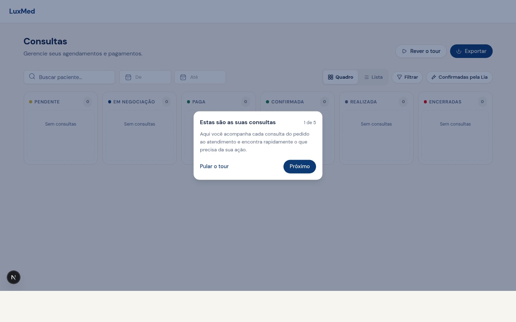Open the De date picker
The width and height of the screenshot is (516, 322).
tap(145, 77)
